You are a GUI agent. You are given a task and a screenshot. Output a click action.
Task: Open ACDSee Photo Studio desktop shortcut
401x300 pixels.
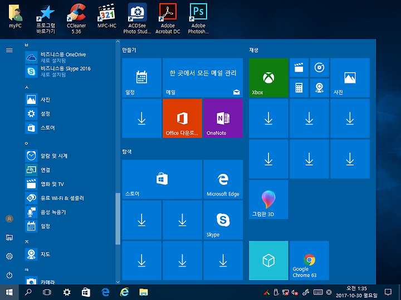coord(138,19)
